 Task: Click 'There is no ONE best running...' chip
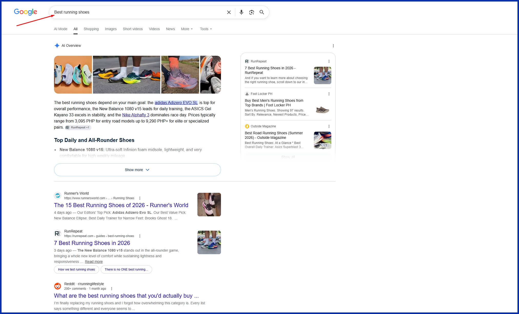point(126,270)
